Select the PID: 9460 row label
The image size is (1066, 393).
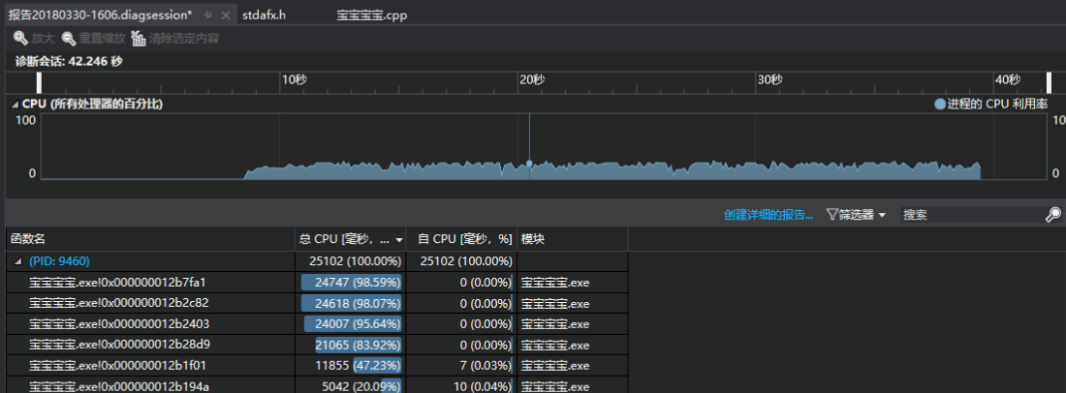click(59, 261)
